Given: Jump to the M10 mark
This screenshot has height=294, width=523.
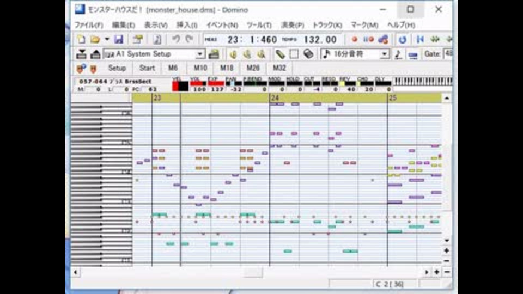Looking at the screenshot, I should [200, 68].
